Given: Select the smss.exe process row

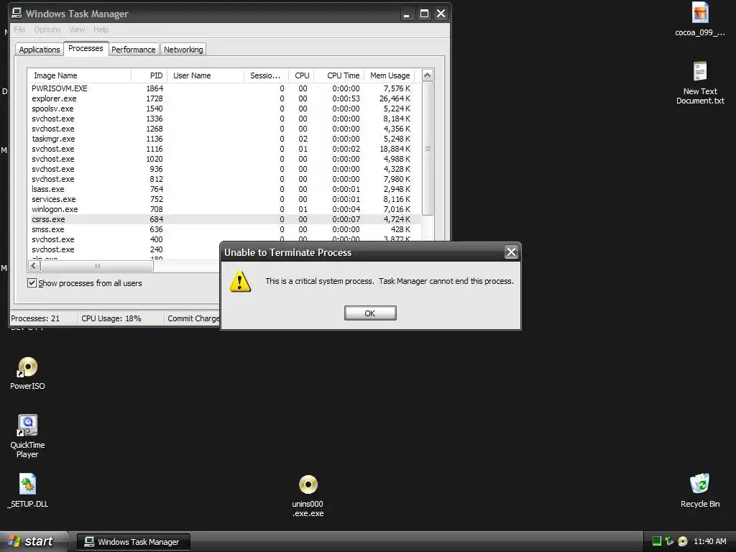Looking at the screenshot, I should (x=224, y=229).
